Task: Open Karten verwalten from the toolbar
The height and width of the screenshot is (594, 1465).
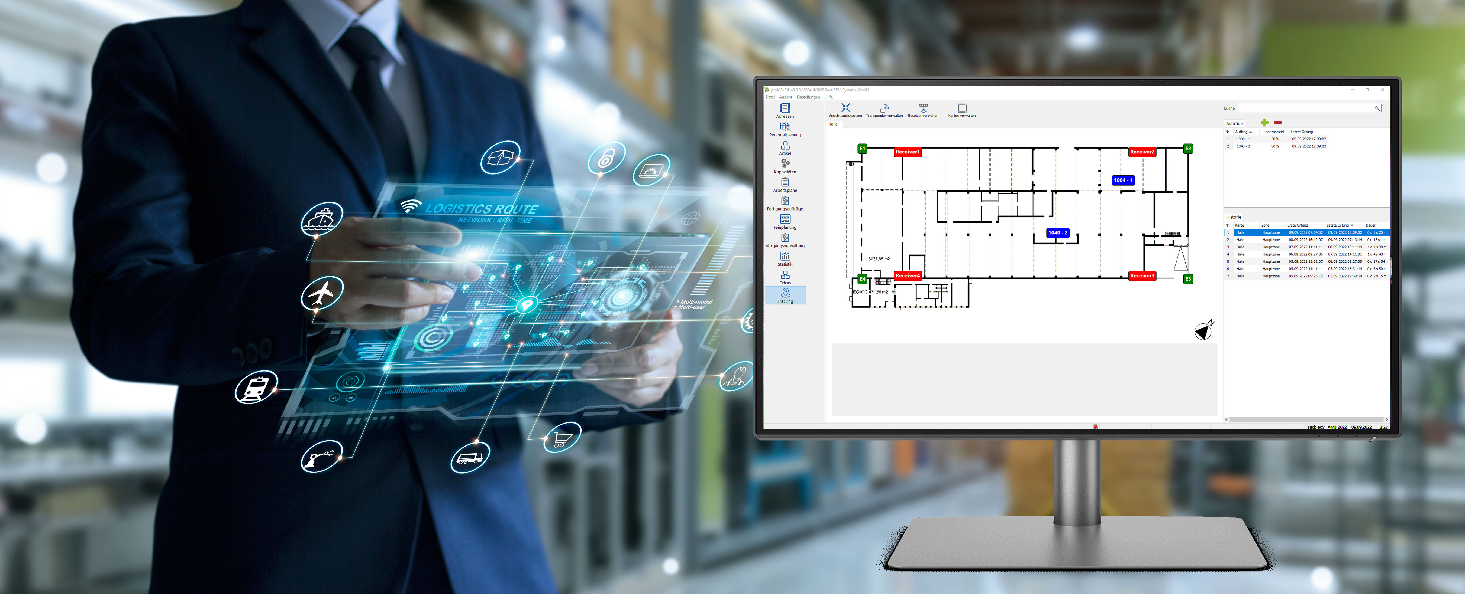Action: coord(962,109)
